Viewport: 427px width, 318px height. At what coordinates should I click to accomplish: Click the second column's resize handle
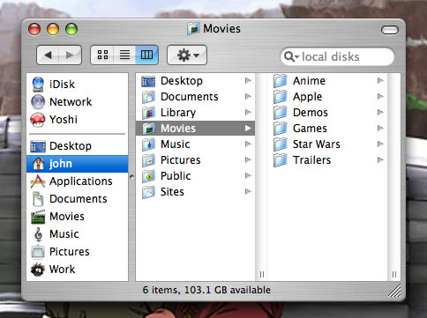(x=394, y=275)
